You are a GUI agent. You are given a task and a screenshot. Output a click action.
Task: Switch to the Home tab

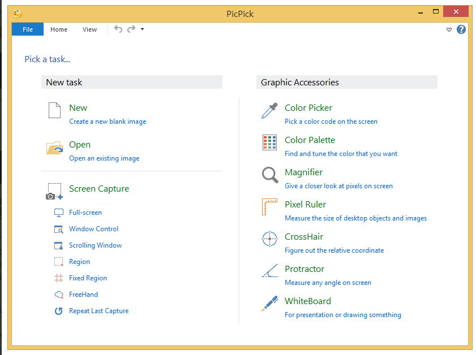coord(59,29)
